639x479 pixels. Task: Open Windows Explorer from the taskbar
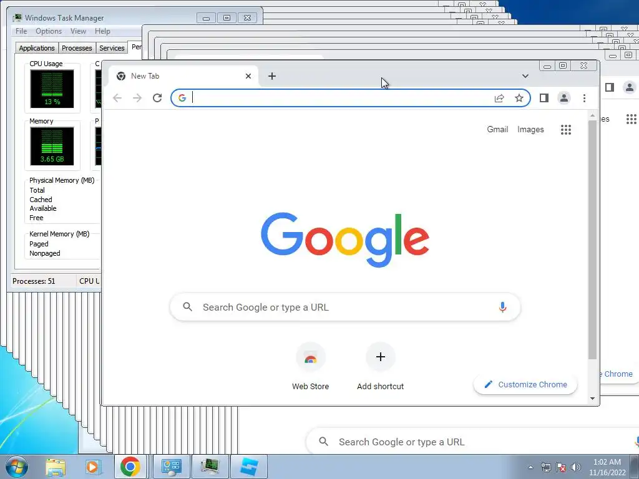click(56, 467)
